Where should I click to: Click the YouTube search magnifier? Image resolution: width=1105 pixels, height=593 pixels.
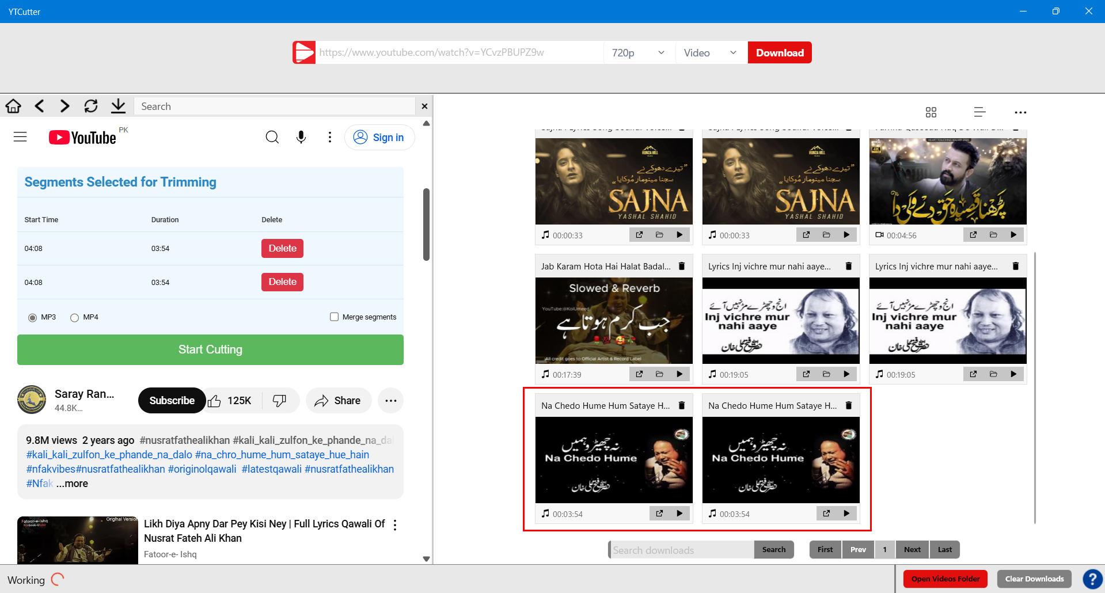(x=272, y=137)
